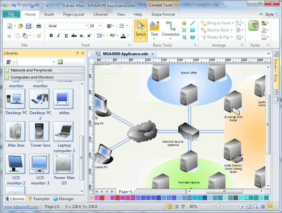The image size is (282, 213).
Task: Toggle Bold text formatting
Action: coord(51,35)
